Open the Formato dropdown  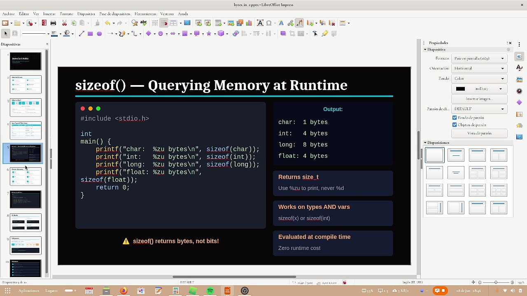(x=479, y=58)
